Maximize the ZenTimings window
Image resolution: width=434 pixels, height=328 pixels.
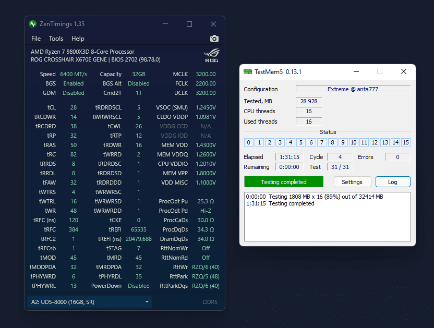coord(189,24)
